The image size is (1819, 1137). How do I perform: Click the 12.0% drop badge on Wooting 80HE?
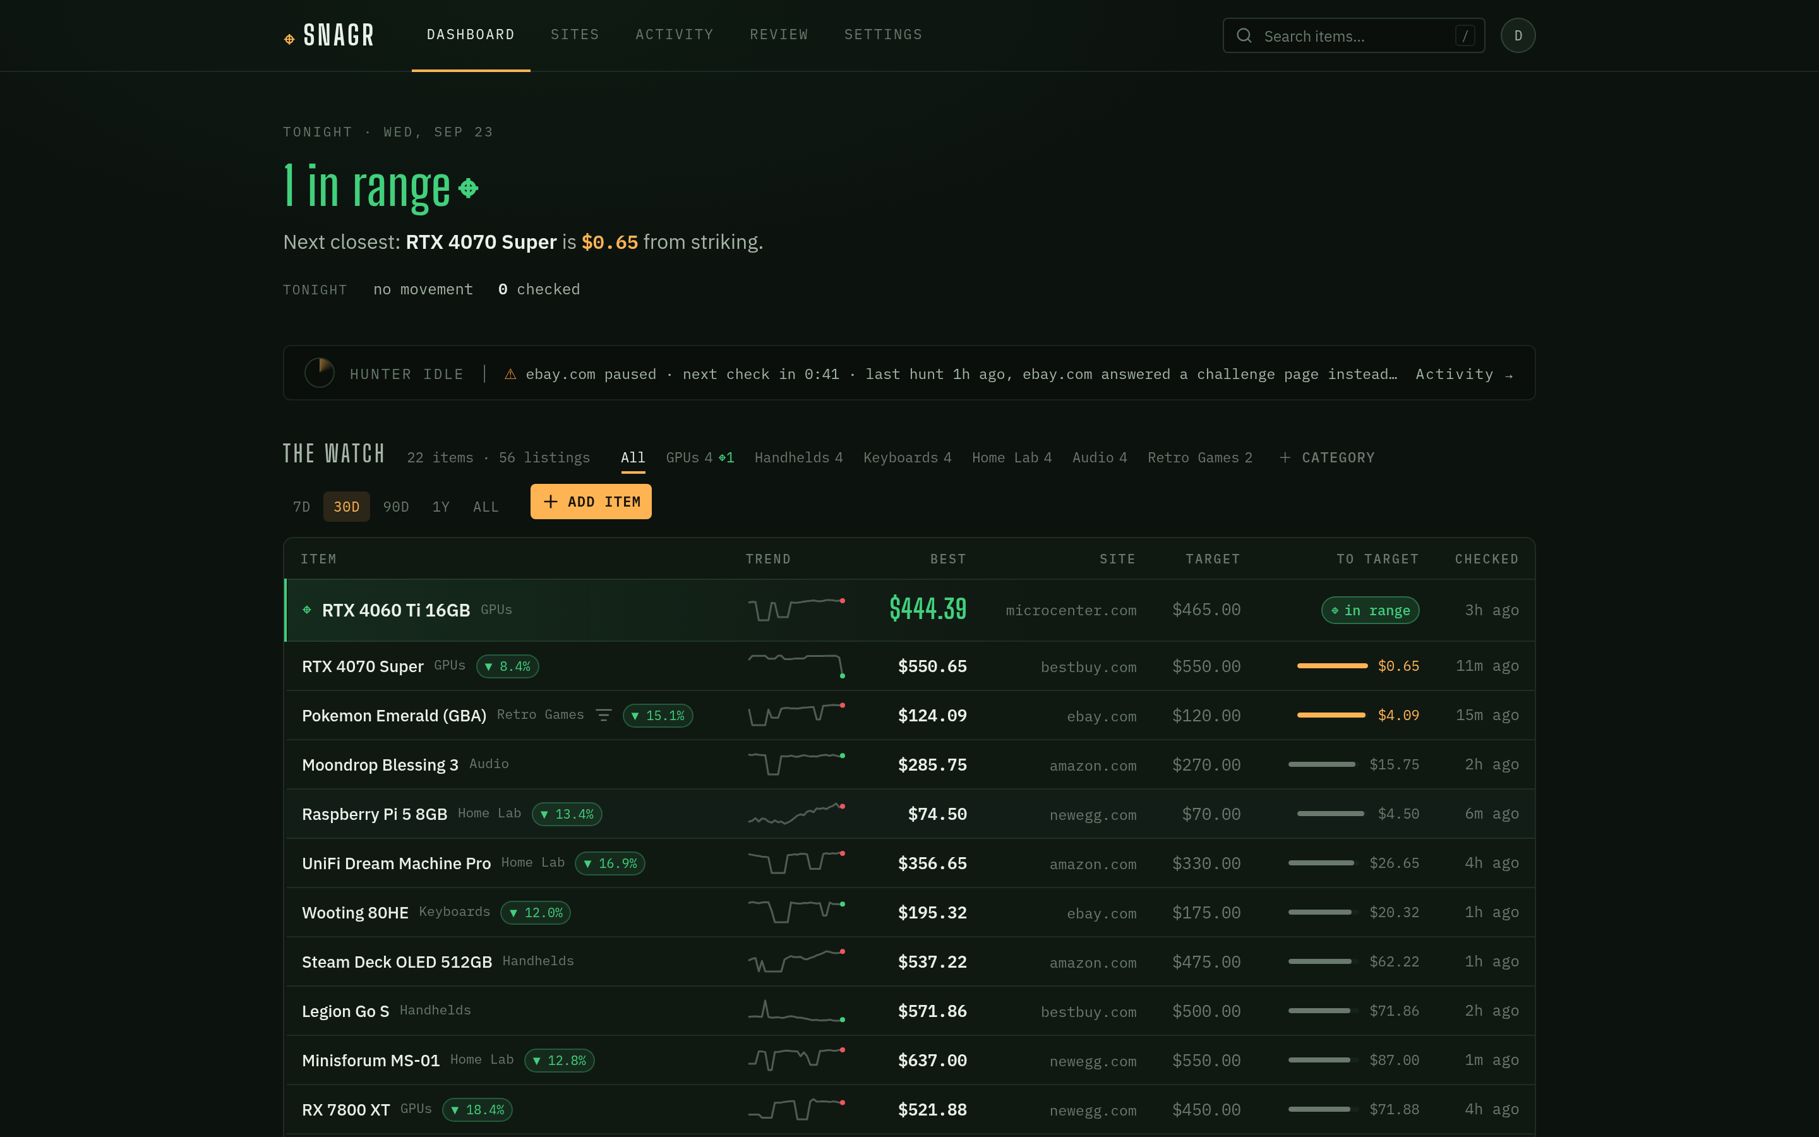[535, 912]
